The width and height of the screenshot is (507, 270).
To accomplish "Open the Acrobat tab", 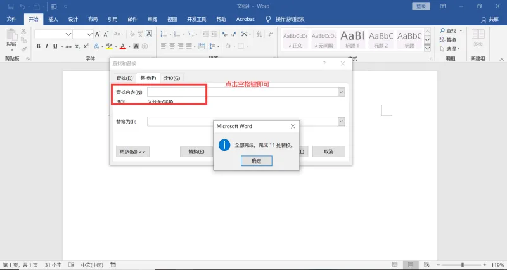I will click(x=245, y=20).
